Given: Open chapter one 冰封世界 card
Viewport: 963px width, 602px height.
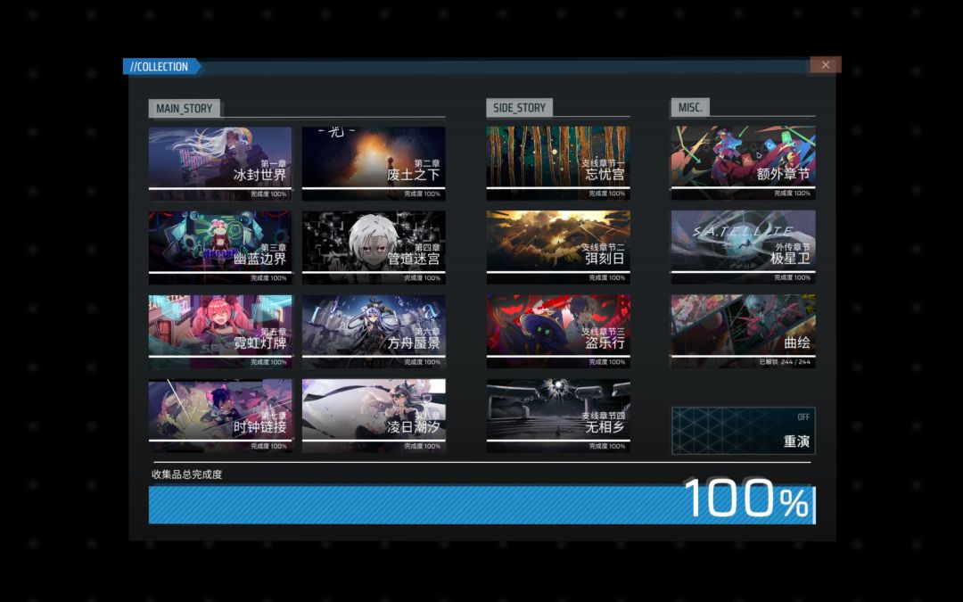Looking at the screenshot, I should pos(220,163).
